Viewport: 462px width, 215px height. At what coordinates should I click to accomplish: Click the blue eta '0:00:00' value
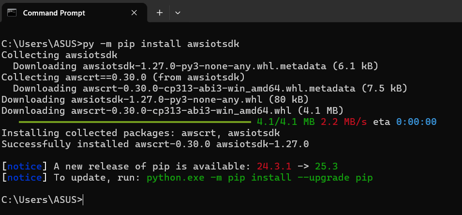click(x=416, y=122)
